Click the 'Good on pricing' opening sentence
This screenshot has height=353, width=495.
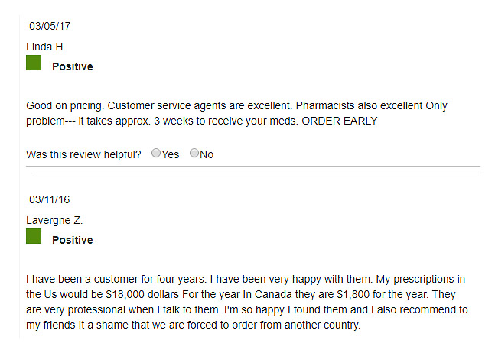click(65, 106)
